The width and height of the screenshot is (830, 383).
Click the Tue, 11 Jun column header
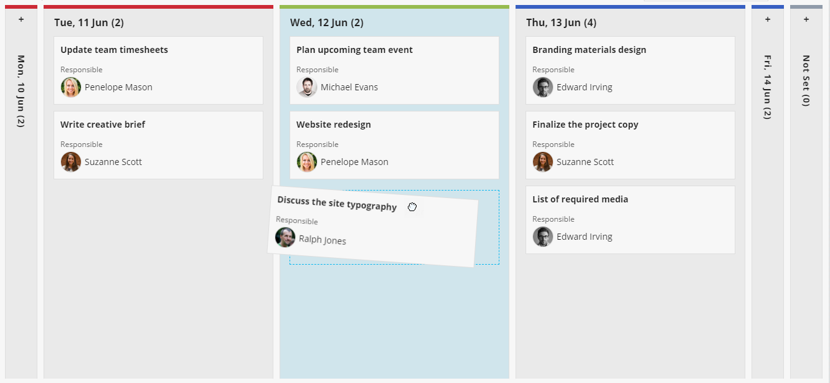point(89,23)
